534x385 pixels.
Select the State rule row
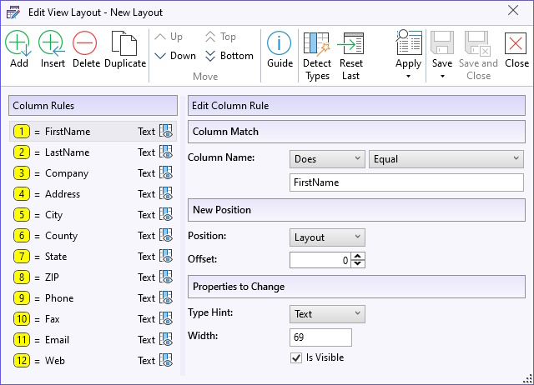(93, 256)
